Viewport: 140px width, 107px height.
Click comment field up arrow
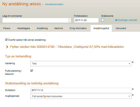[69, 19]
